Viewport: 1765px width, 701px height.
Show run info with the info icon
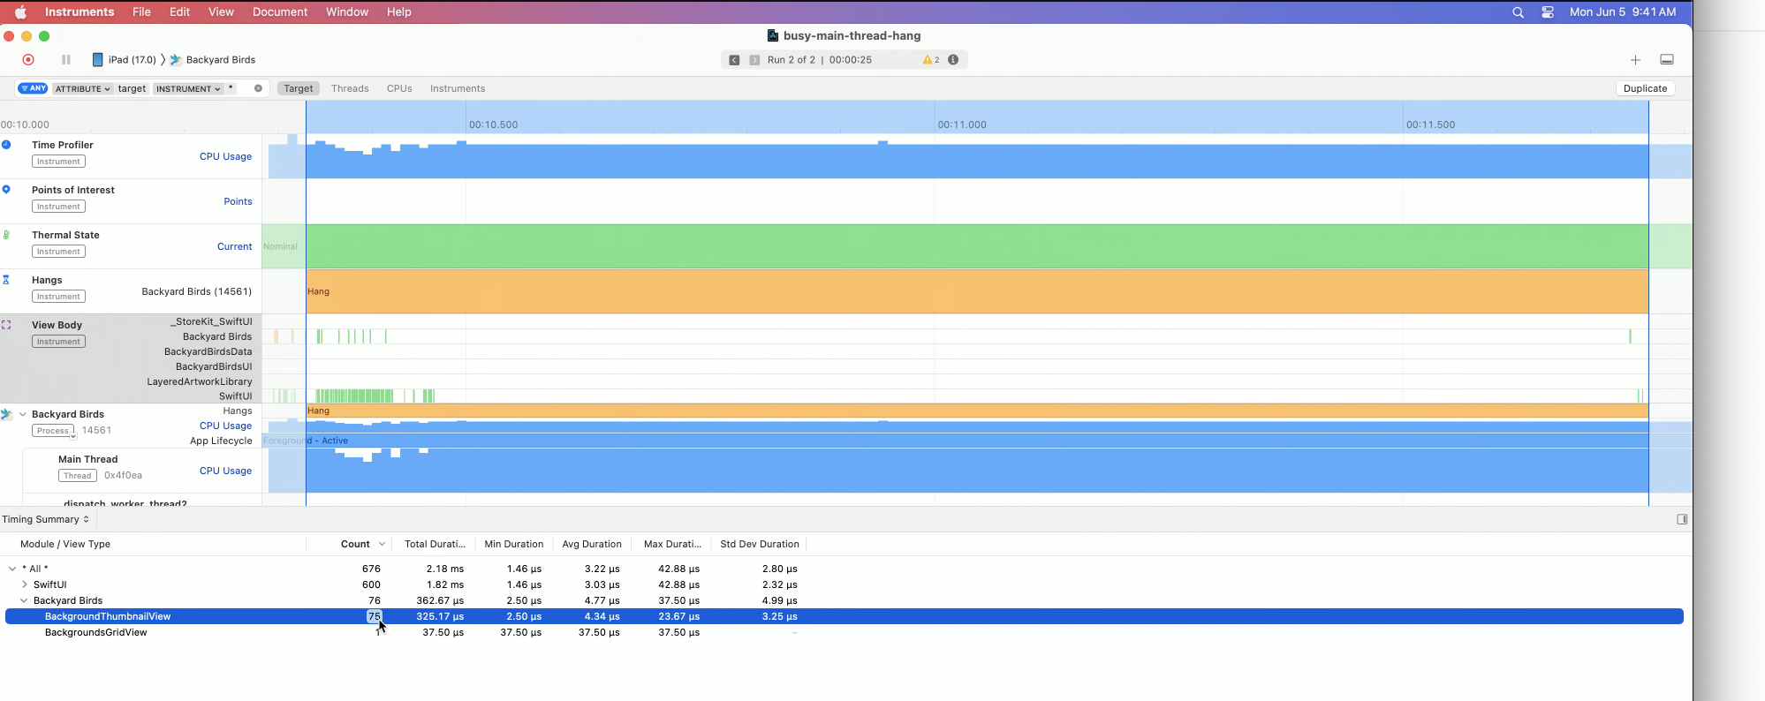tap(953, 60)
